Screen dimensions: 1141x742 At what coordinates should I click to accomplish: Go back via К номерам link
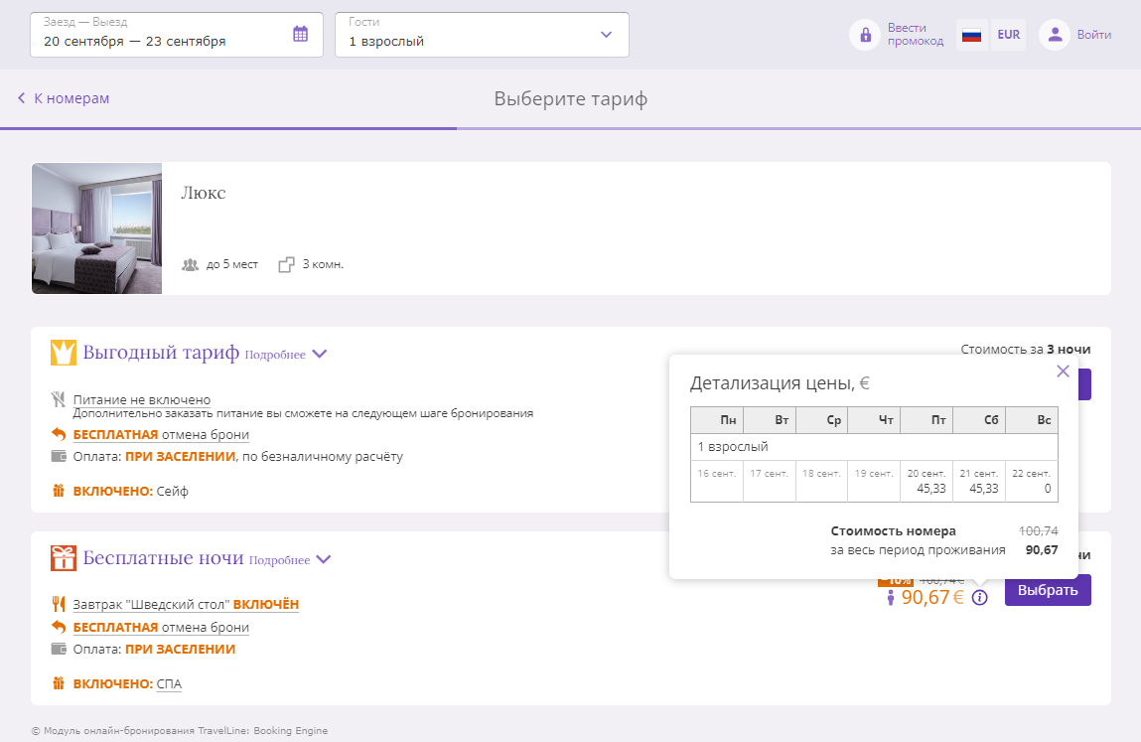tap(71, 98)
